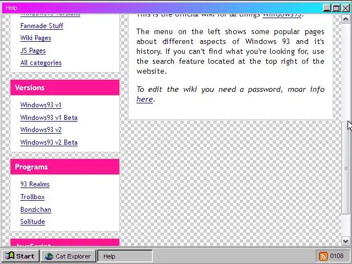Open the Windows93 v2 page link

click(x=41, y=130)
